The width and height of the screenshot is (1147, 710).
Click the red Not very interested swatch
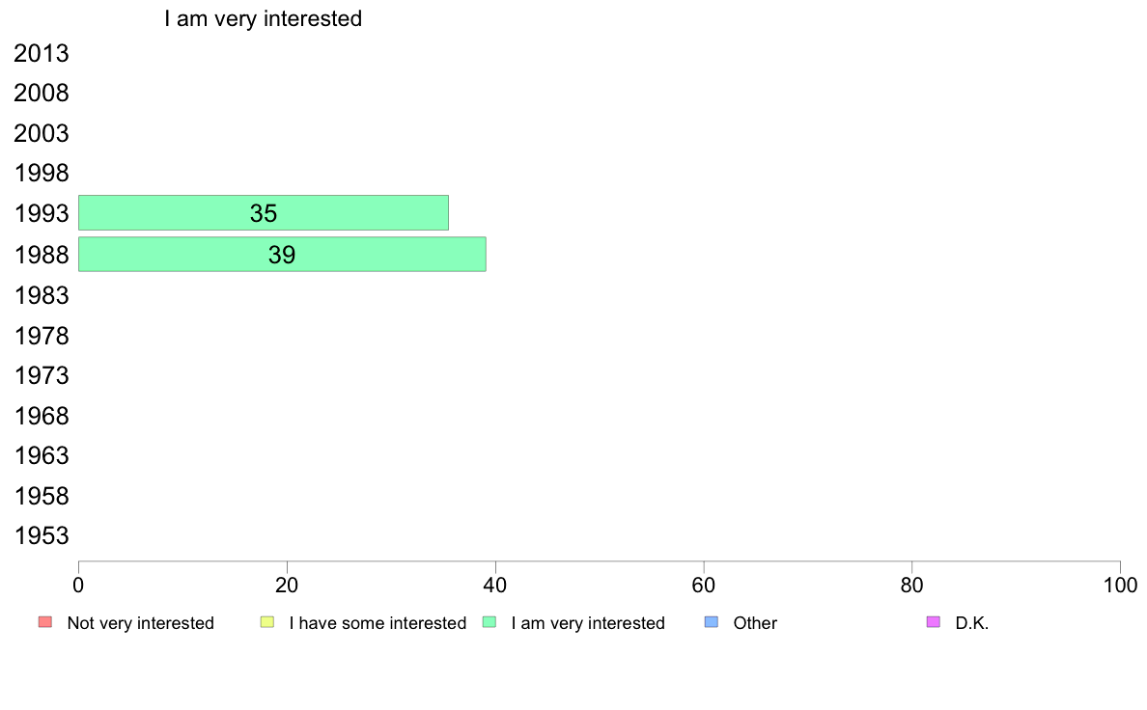(x=45, y=622)
